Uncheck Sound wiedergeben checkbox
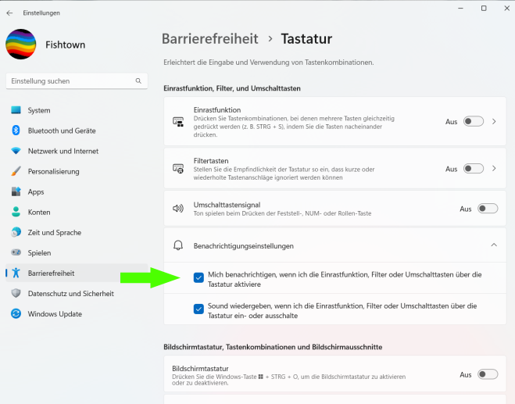 point(198,309)
